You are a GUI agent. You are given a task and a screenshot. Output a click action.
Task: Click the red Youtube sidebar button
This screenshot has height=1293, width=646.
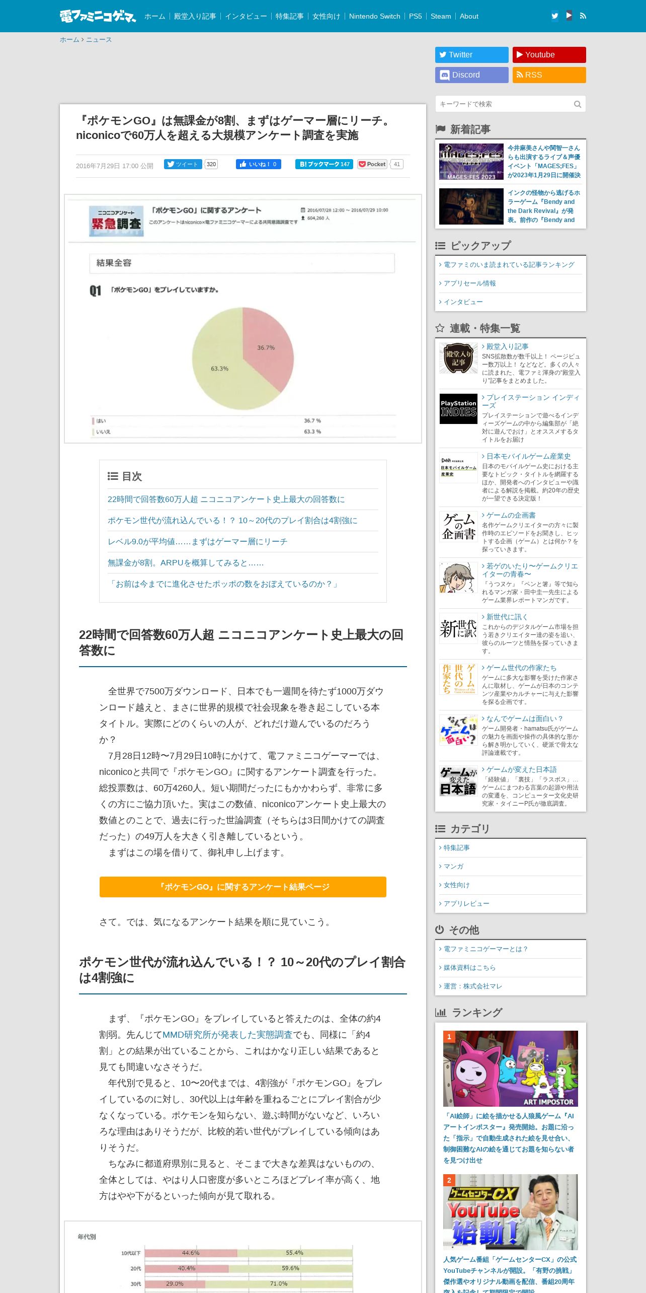549,55
